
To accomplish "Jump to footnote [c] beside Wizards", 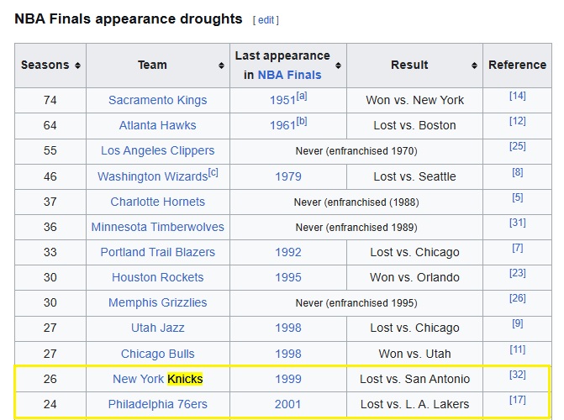I will pos(213,173).
